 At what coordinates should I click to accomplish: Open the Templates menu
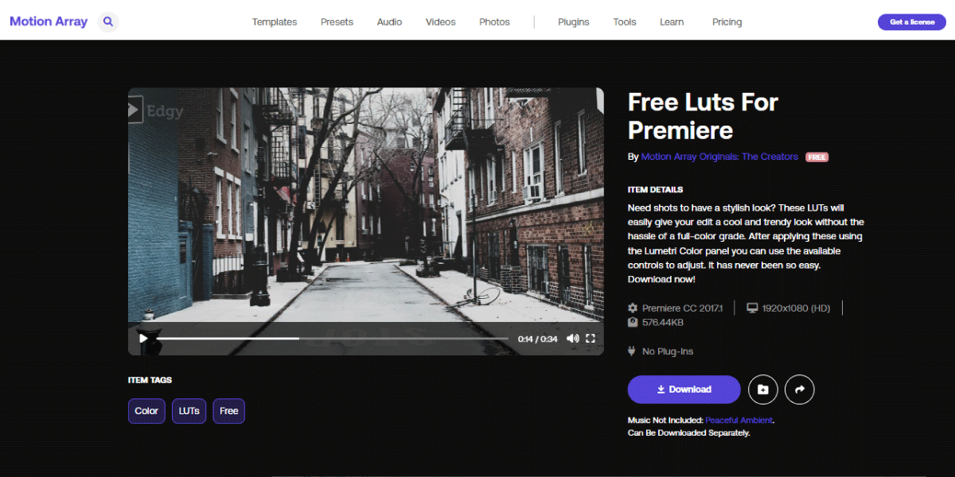(275, 22)
